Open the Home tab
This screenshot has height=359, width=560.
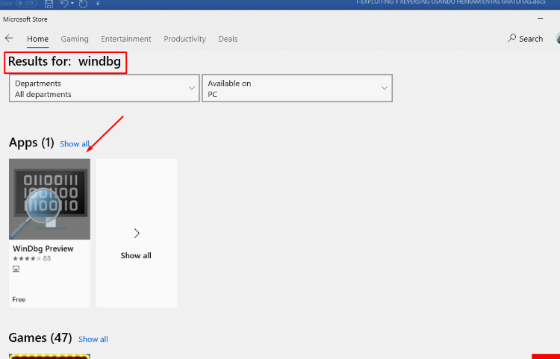(37, 39)
